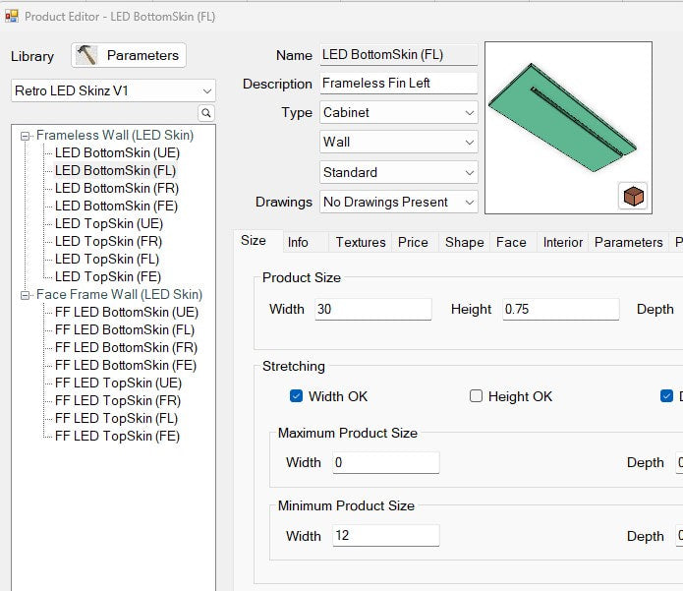
Task: Open the Type Cabinet dropdown
Action: pos(399,113)
